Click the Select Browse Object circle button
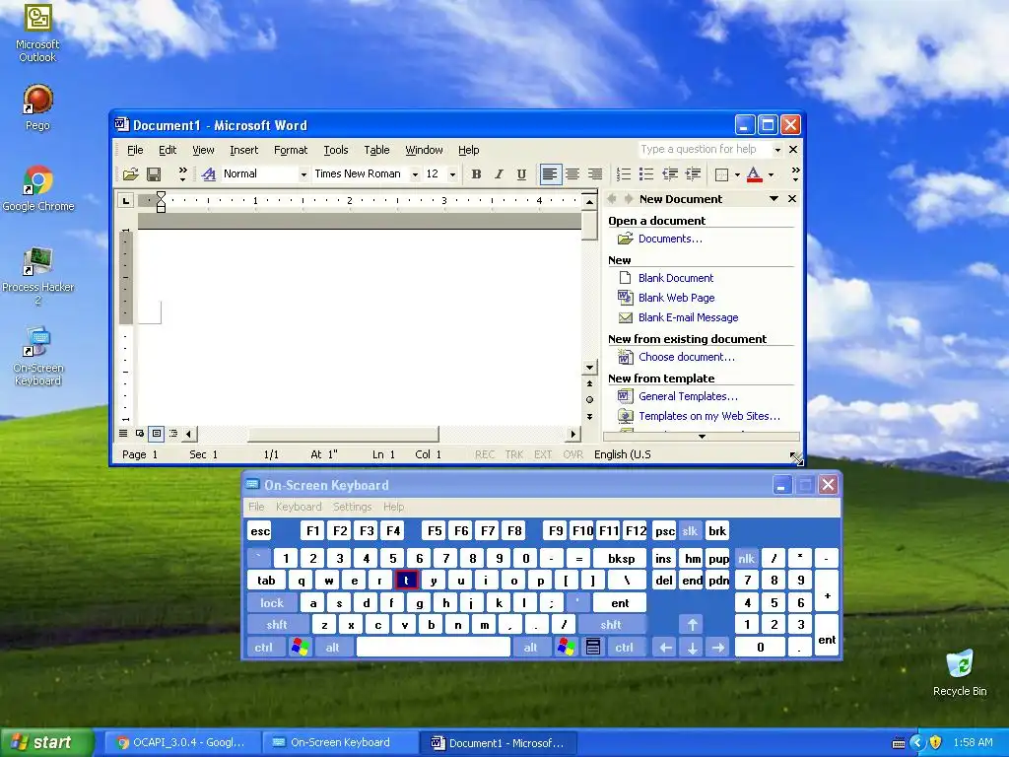The height and width of the screenshot is (757, 1009). (x=589, y=400)
